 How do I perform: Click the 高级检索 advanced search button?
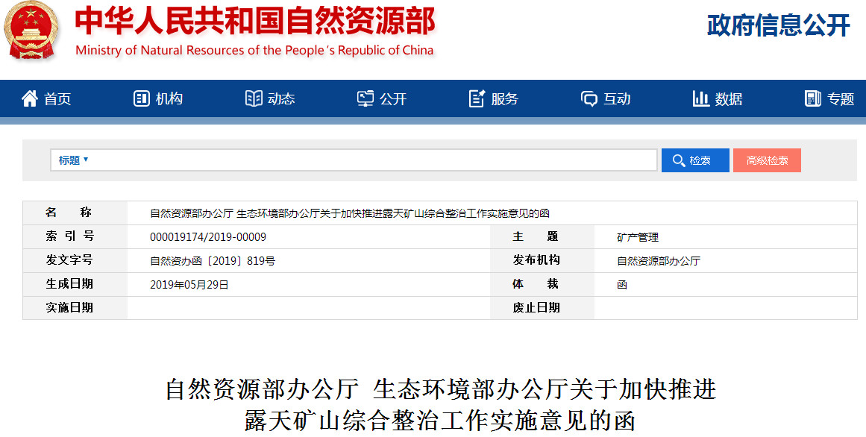click(767, 160)
